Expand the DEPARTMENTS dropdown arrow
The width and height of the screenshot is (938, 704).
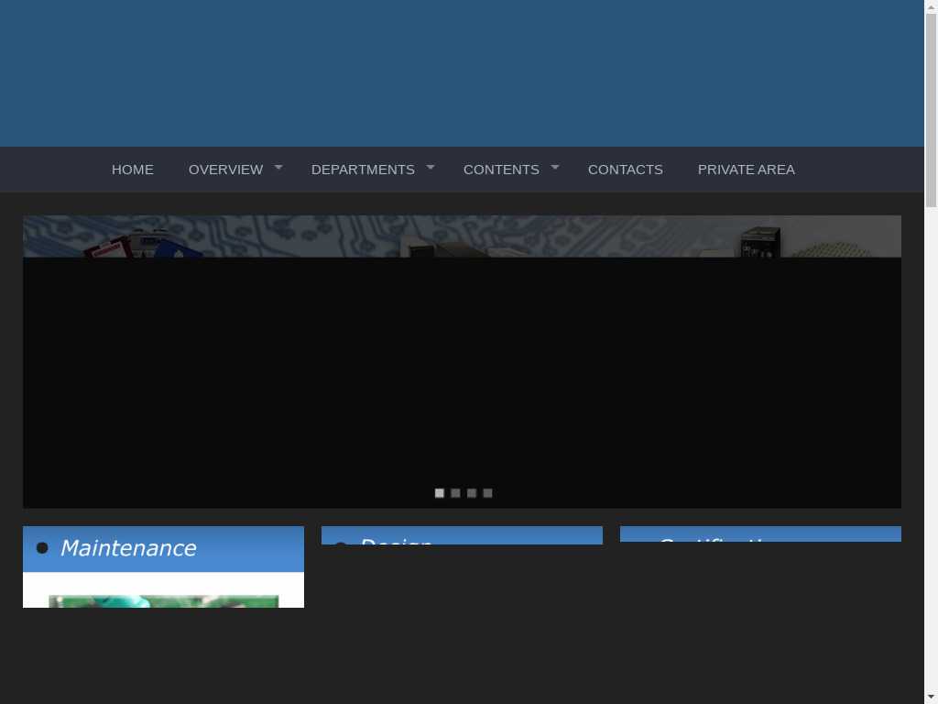(x=431, y=168)
